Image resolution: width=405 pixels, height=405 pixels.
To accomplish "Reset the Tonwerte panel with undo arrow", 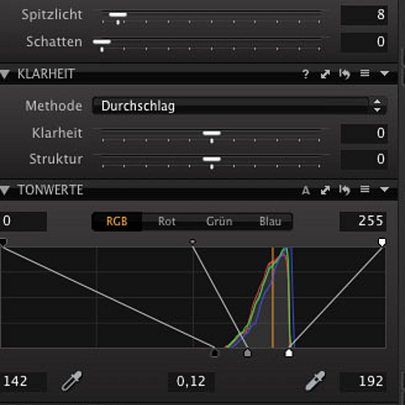I will [x=344, y=190].
